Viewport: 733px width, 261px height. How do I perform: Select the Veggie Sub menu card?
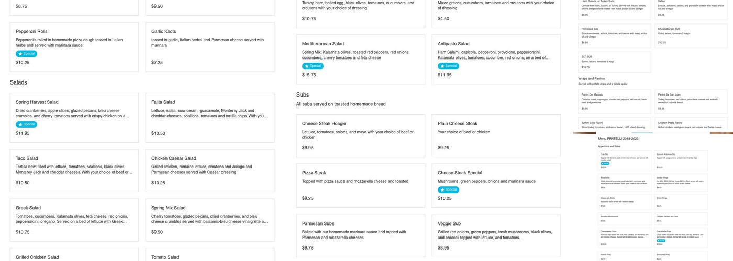pos(496,235)
